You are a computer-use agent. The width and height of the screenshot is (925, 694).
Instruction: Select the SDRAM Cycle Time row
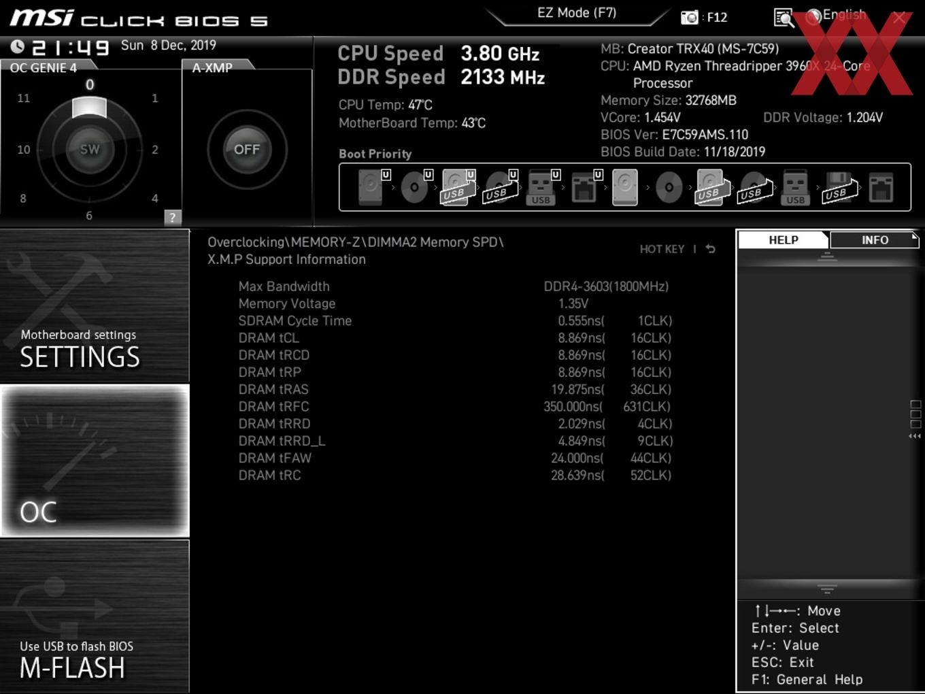454,320
